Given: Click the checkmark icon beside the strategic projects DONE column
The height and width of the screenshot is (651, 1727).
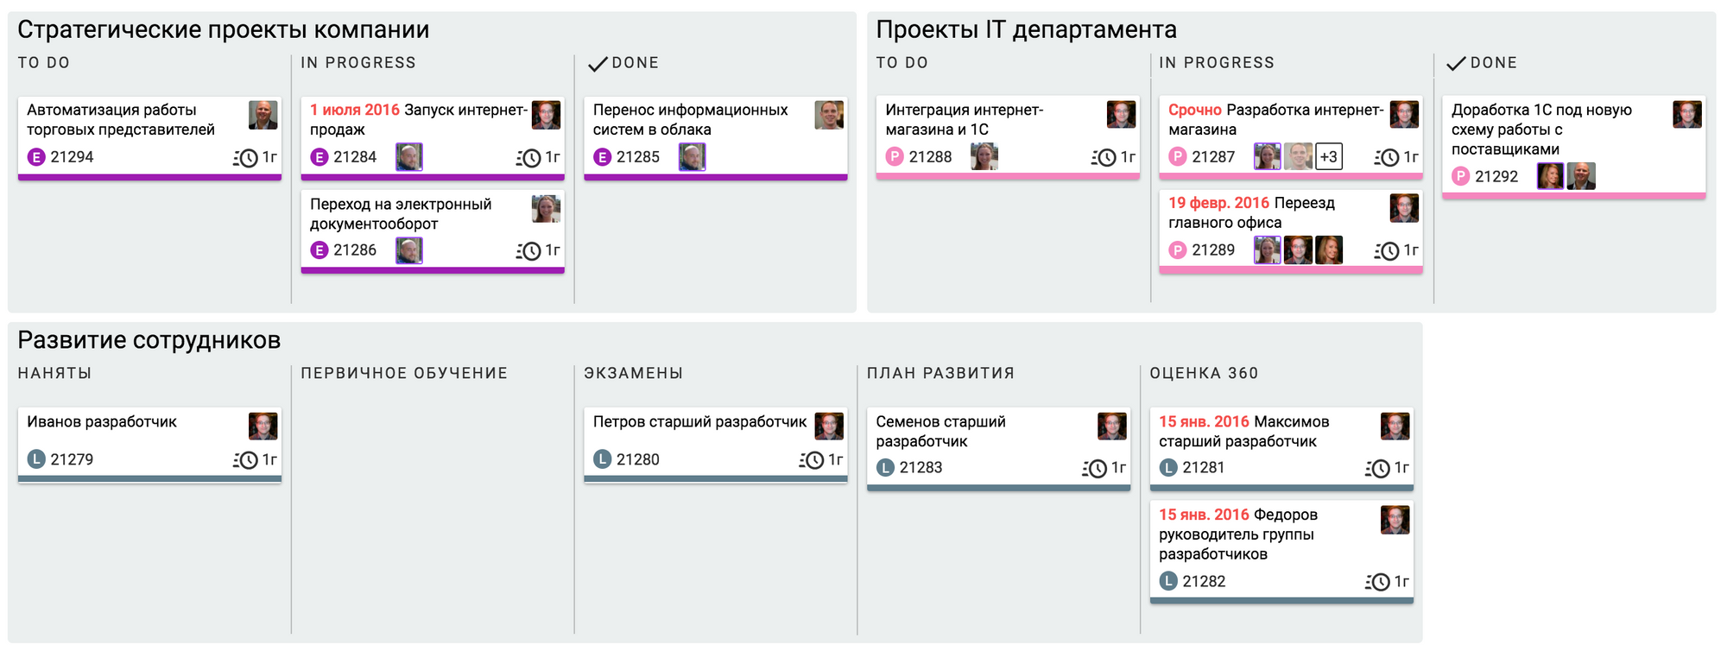Looking at the screenshot, I should (598, 64).
